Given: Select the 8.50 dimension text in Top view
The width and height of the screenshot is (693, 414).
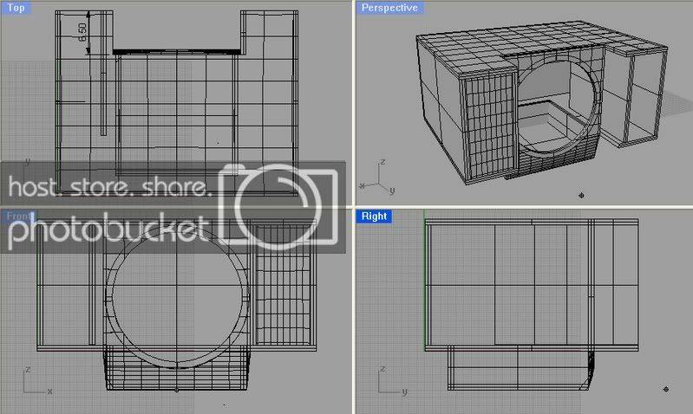Looking at the screenshot, I should [x=82, y=32].
